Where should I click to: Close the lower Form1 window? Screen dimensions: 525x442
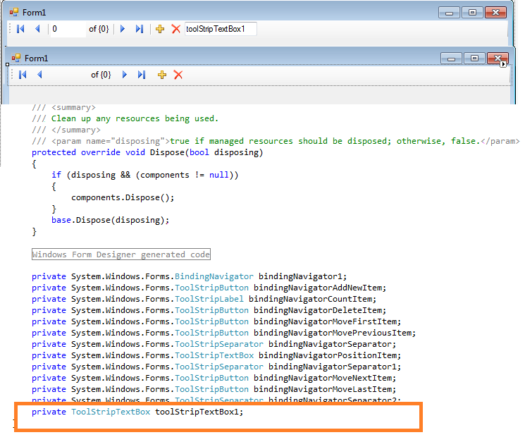(498, 59)
